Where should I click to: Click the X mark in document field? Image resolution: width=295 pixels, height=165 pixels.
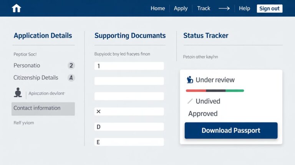[98, 111]
